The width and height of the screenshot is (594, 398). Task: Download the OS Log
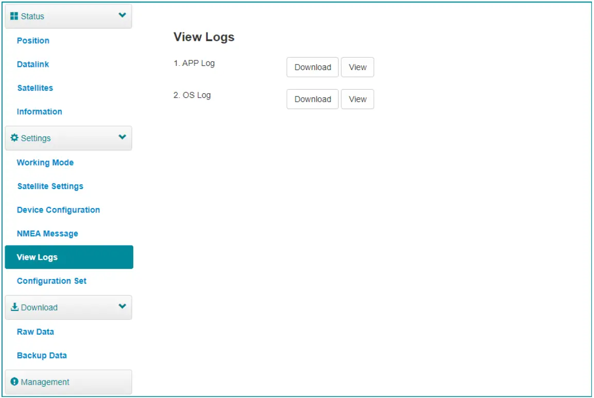point(312,99)
